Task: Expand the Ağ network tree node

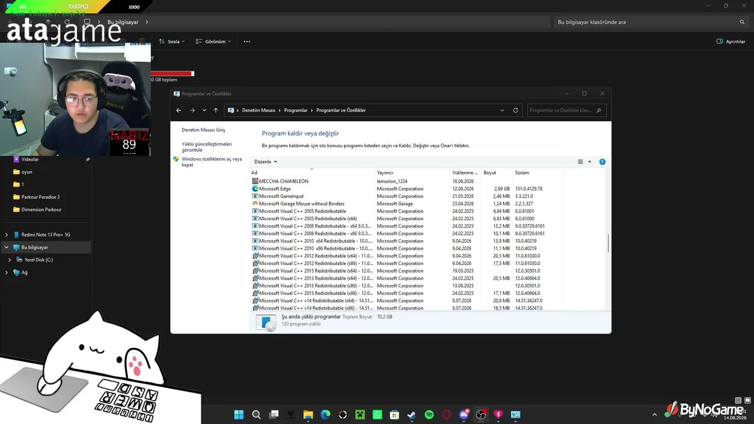Action: coord(6,272)
